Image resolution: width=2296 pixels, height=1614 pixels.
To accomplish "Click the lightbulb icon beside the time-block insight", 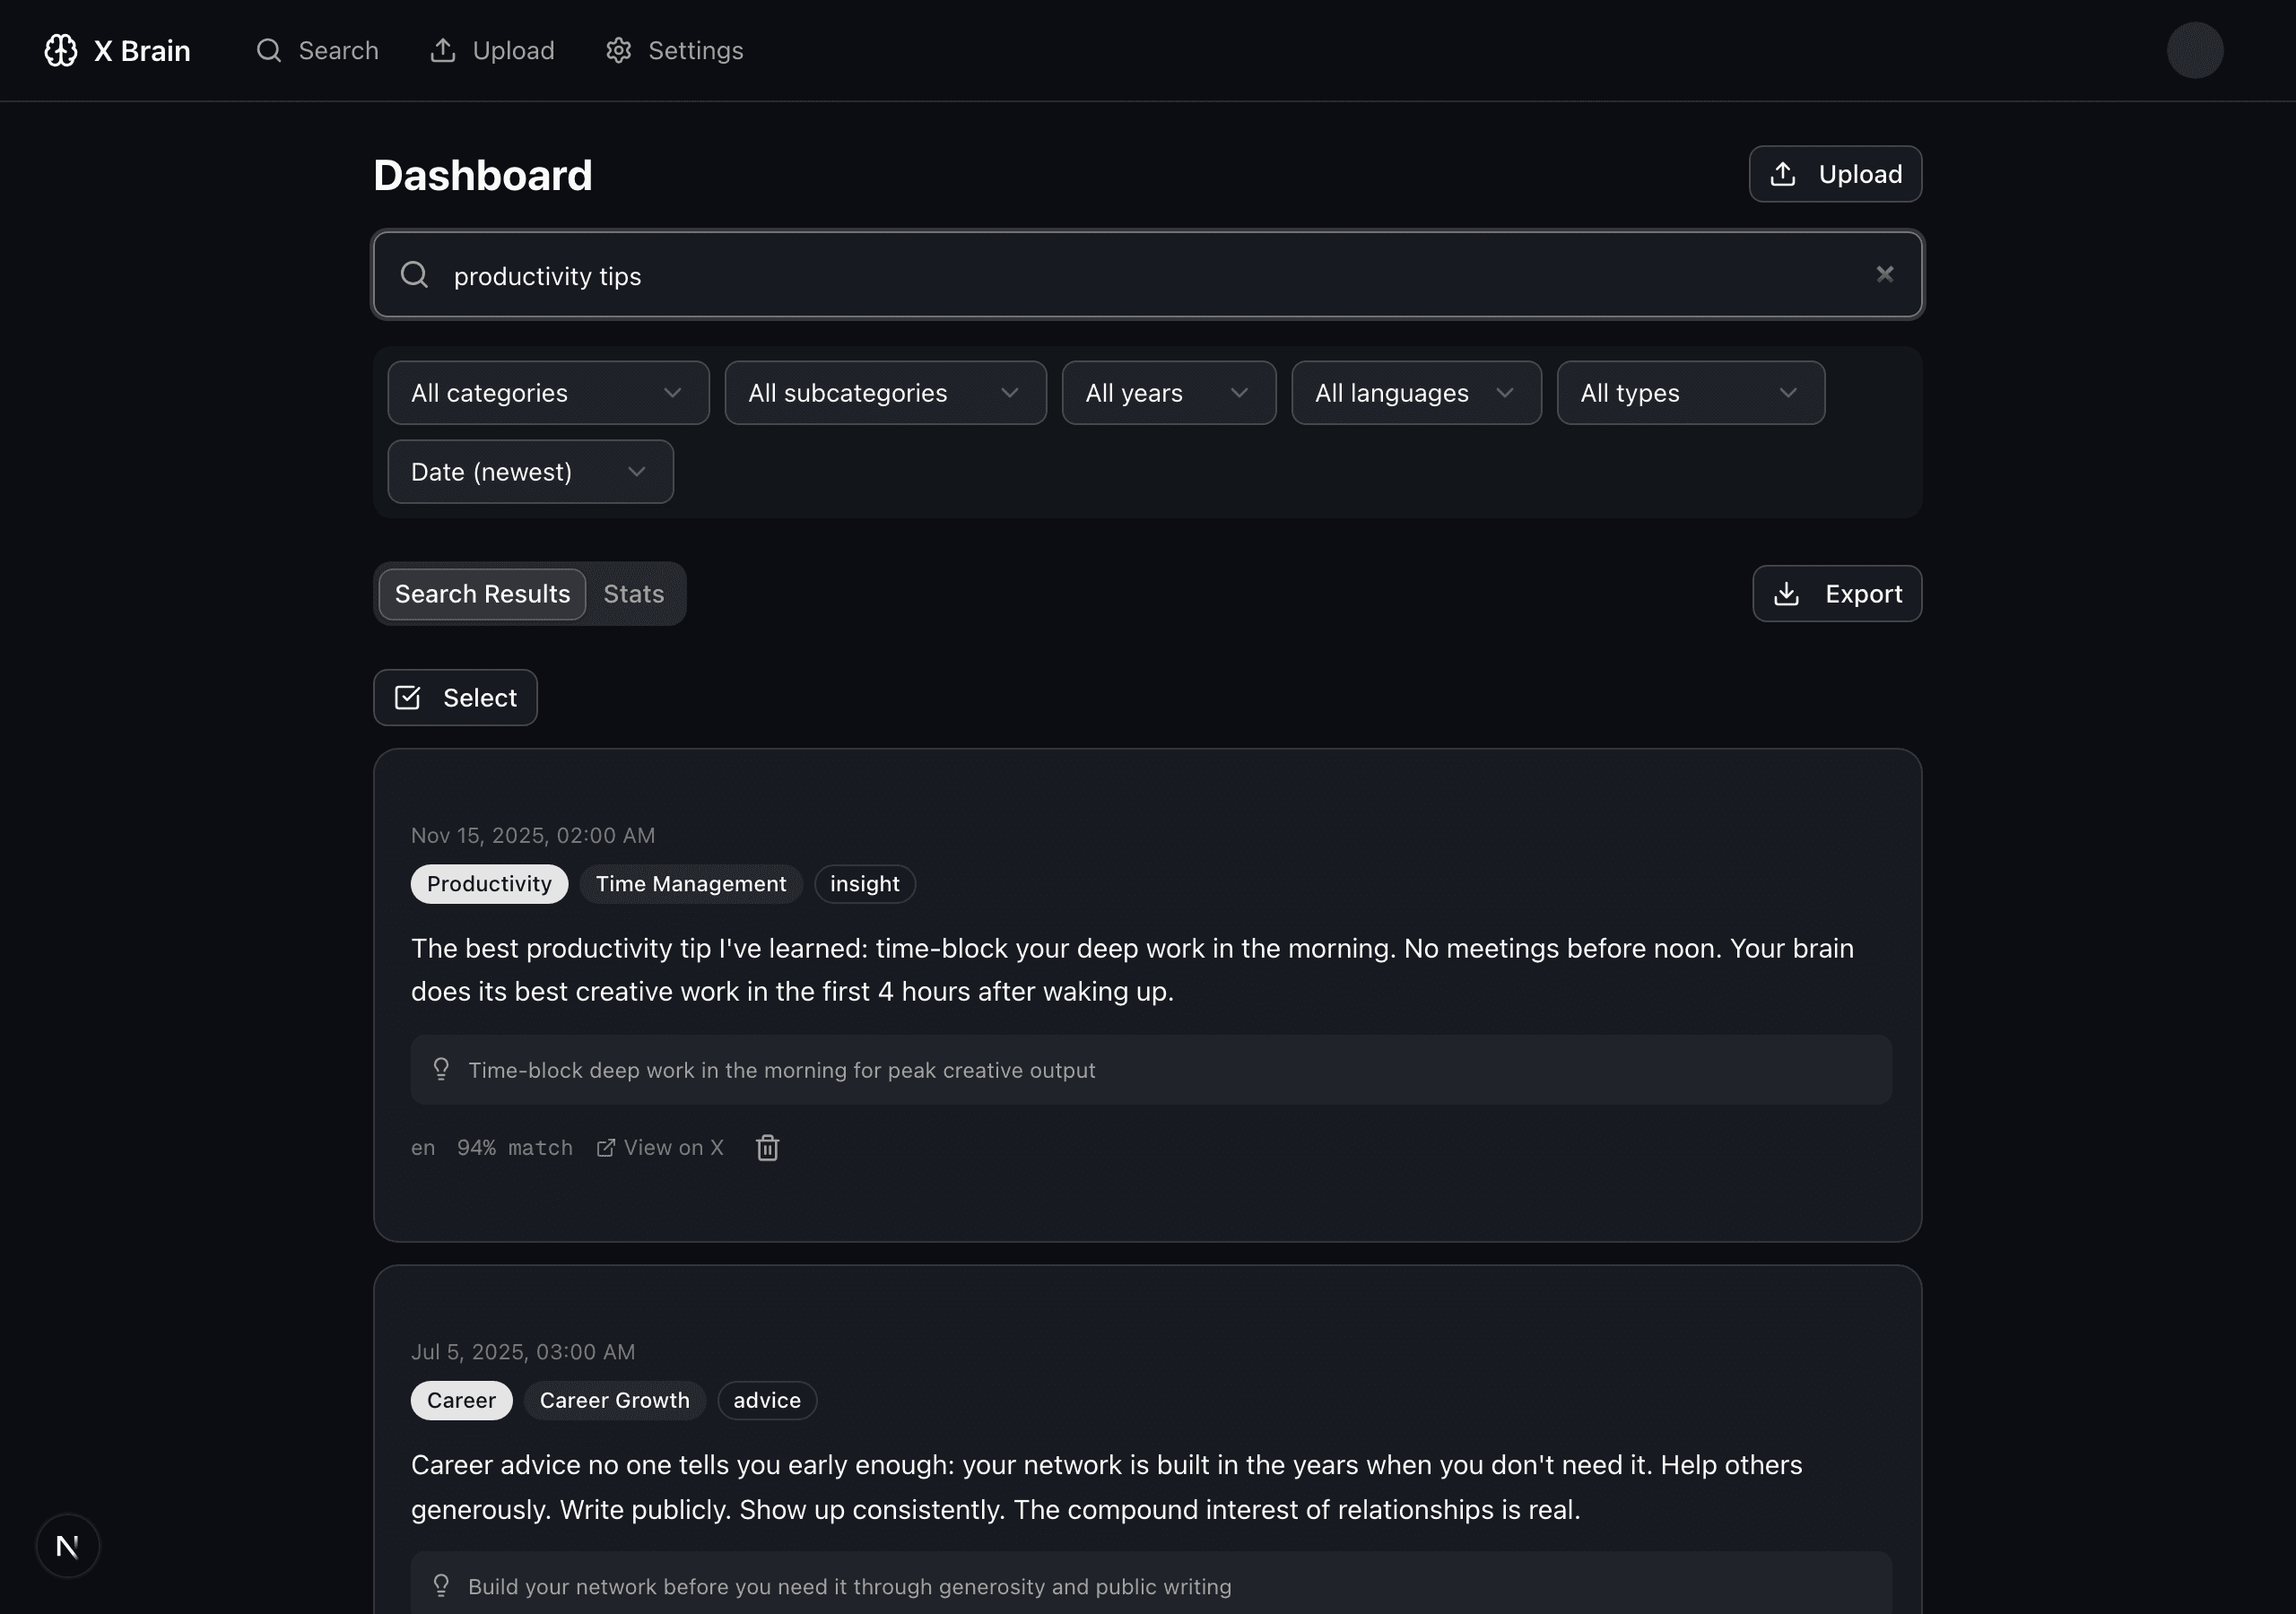I will point(441,1069).
